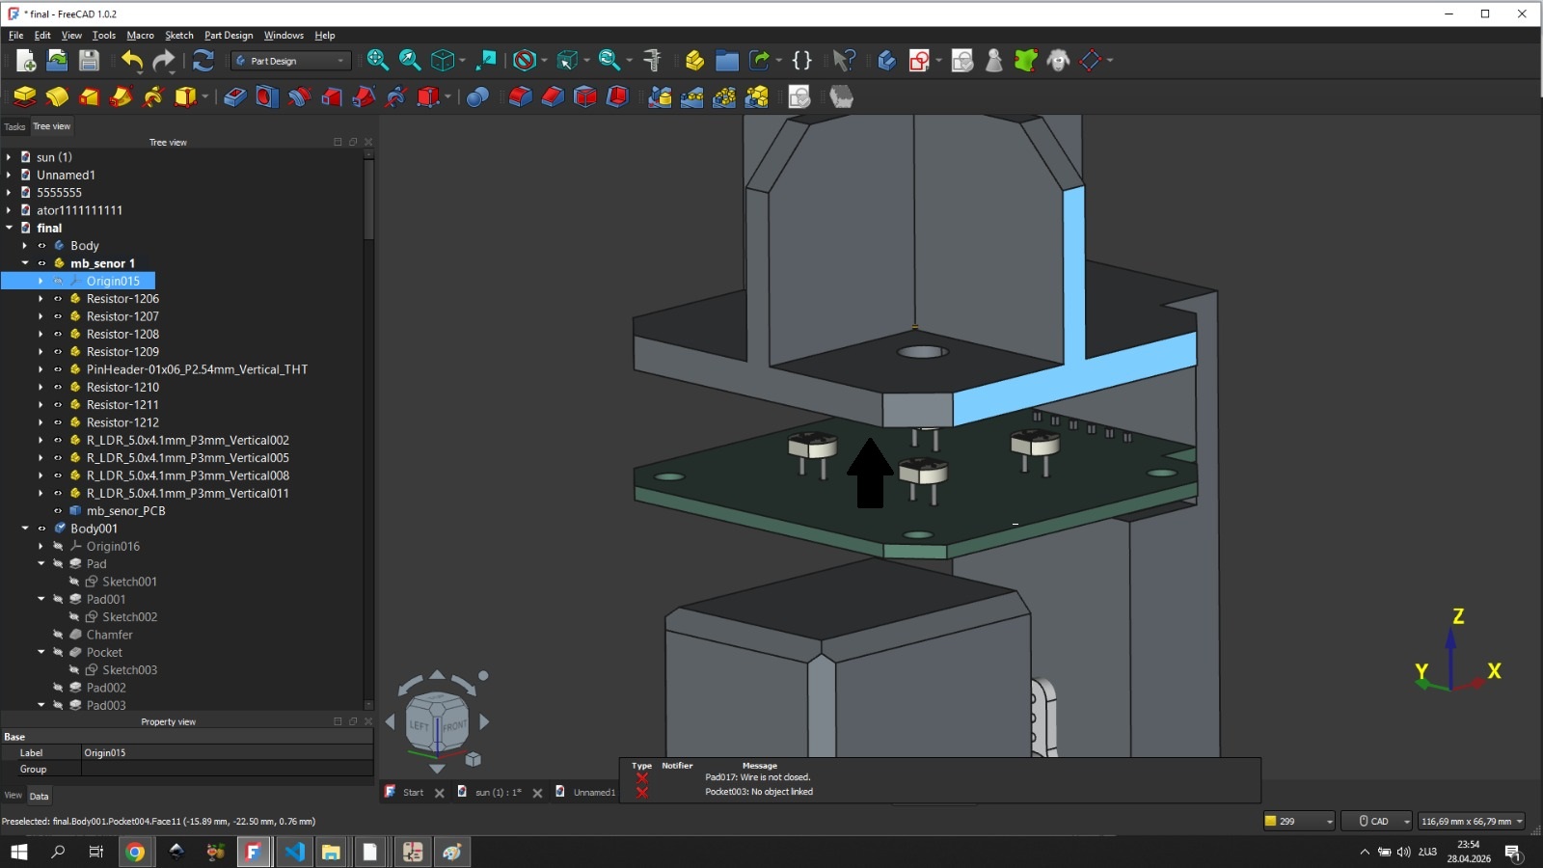Open the Part Design menu
This screenshot has width=1543, height=868.
(x=229, y=36)
